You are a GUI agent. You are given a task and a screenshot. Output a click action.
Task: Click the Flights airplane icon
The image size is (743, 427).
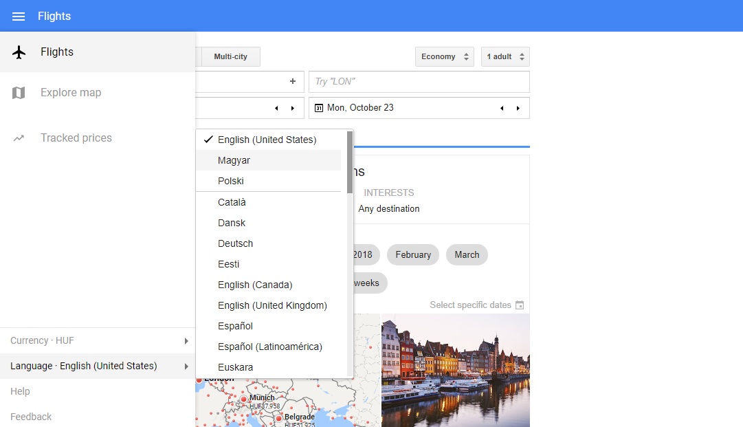tap(19, 52)
